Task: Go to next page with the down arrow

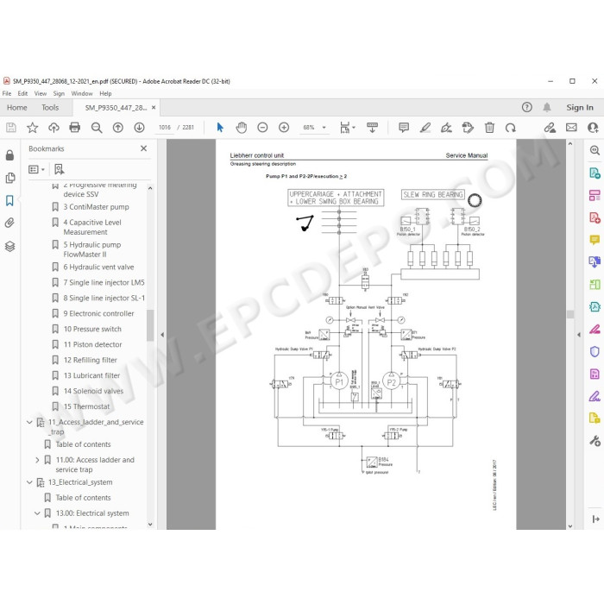Action: pyautogui.click(x=139, y=128)
